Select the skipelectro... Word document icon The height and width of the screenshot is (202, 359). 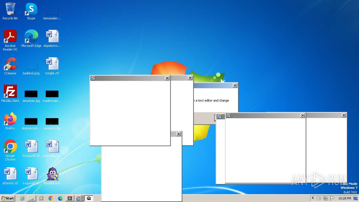[x=52, y=39]
